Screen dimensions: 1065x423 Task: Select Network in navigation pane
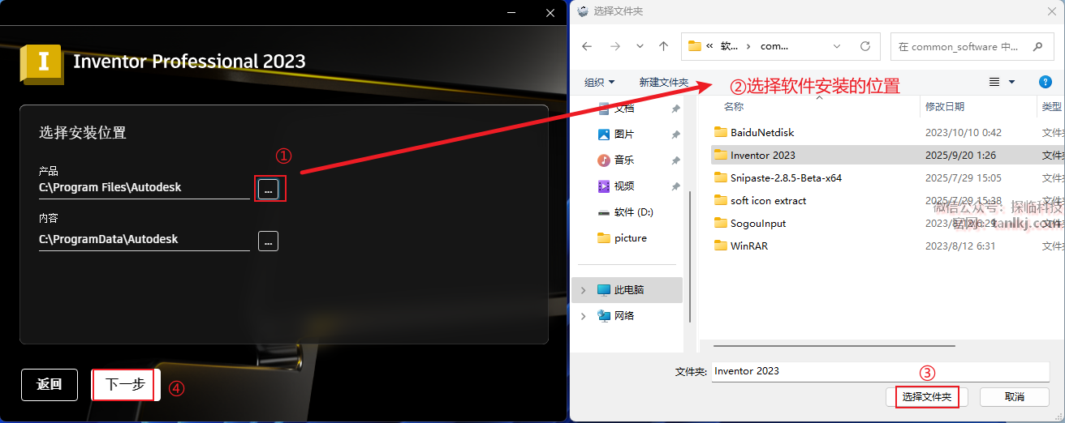624,315
